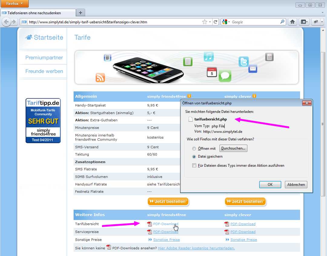Click the browser forward arrow
The height and width of the screenshot is (256, 327).
14,22
